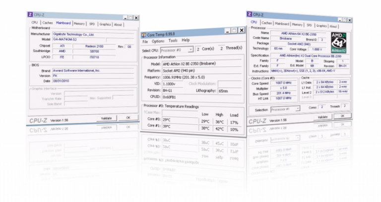Click Lithography field 65nm
The width and height of the screenshot is (381, 202).
(230, 91)
